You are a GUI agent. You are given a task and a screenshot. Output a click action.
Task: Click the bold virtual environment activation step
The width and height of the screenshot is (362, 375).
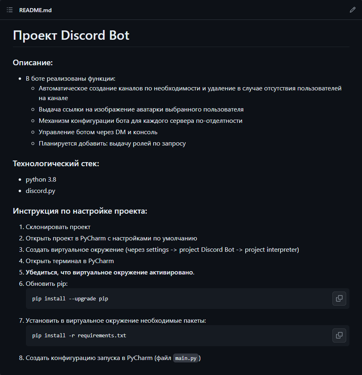(x=110, y=272)
